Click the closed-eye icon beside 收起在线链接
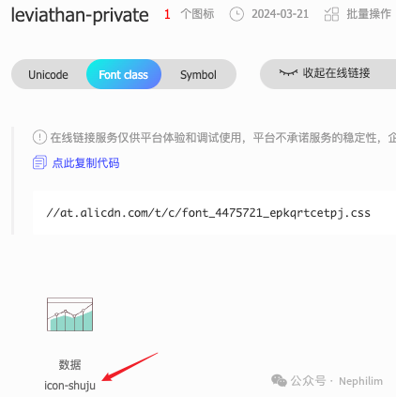Screen dimensions: 396x397 click(x=288, y=73)
